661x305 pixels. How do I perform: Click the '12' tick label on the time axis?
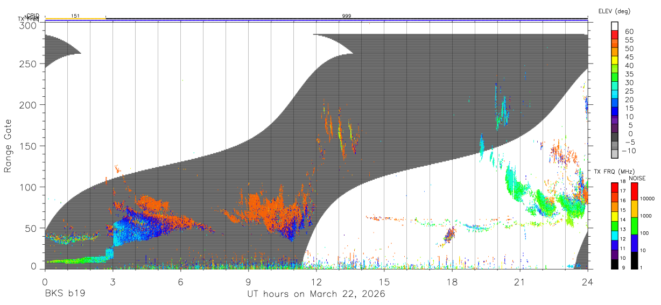pos(316,282)
